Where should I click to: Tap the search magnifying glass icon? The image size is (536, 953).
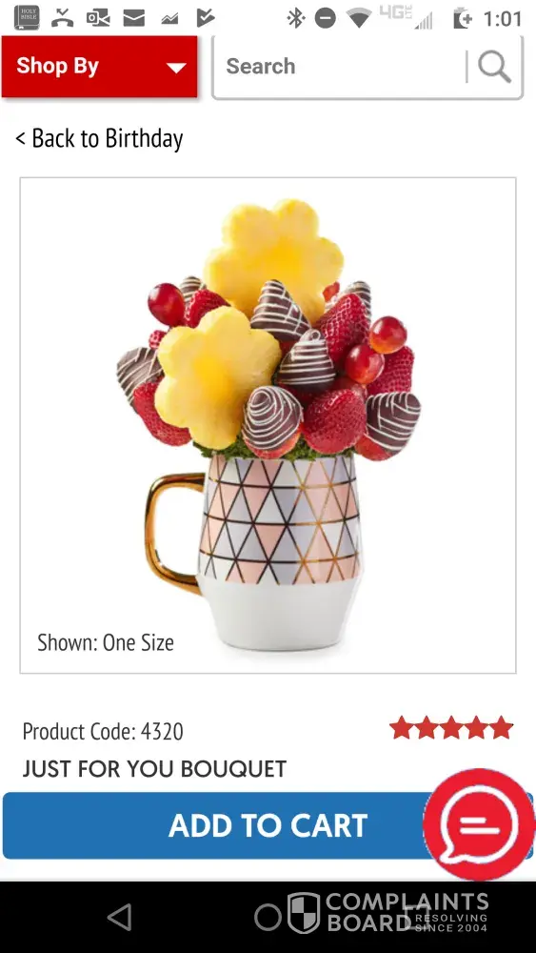pos(494,67)
